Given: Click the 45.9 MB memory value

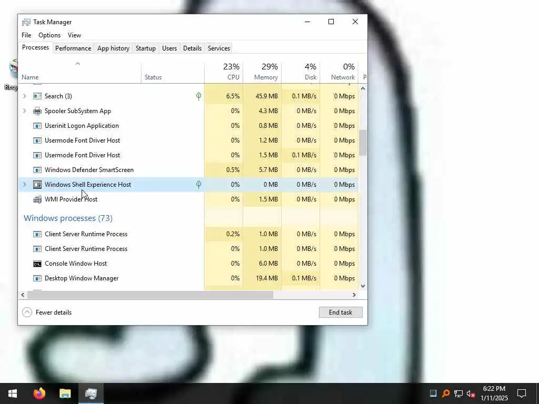Looking at the screenshot, I should pos(267,96).
